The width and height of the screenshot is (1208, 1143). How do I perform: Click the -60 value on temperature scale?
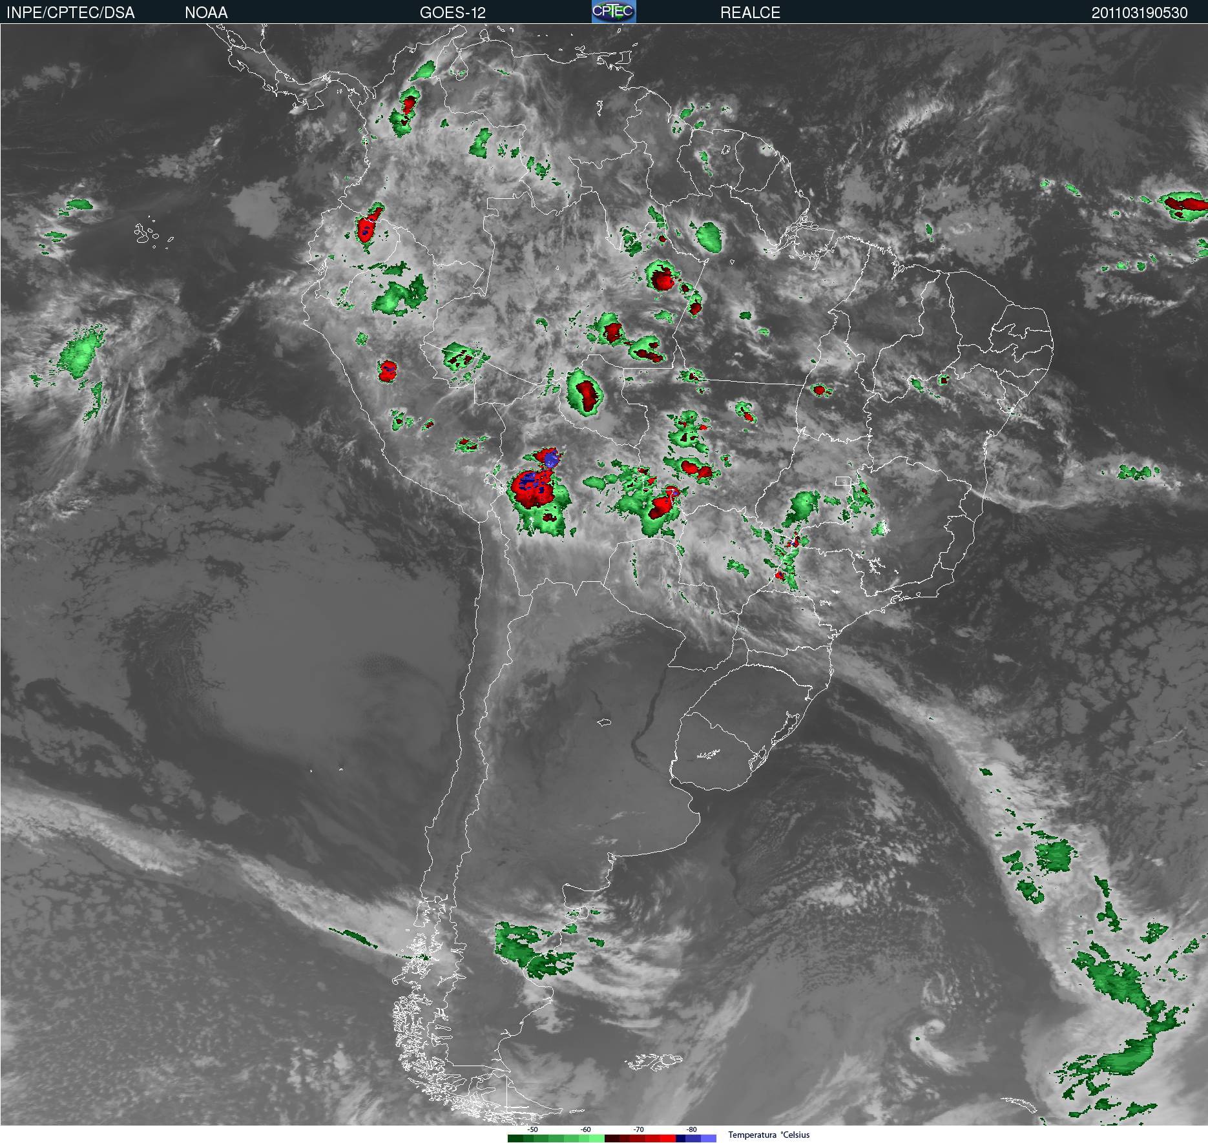coord(585,1129)
